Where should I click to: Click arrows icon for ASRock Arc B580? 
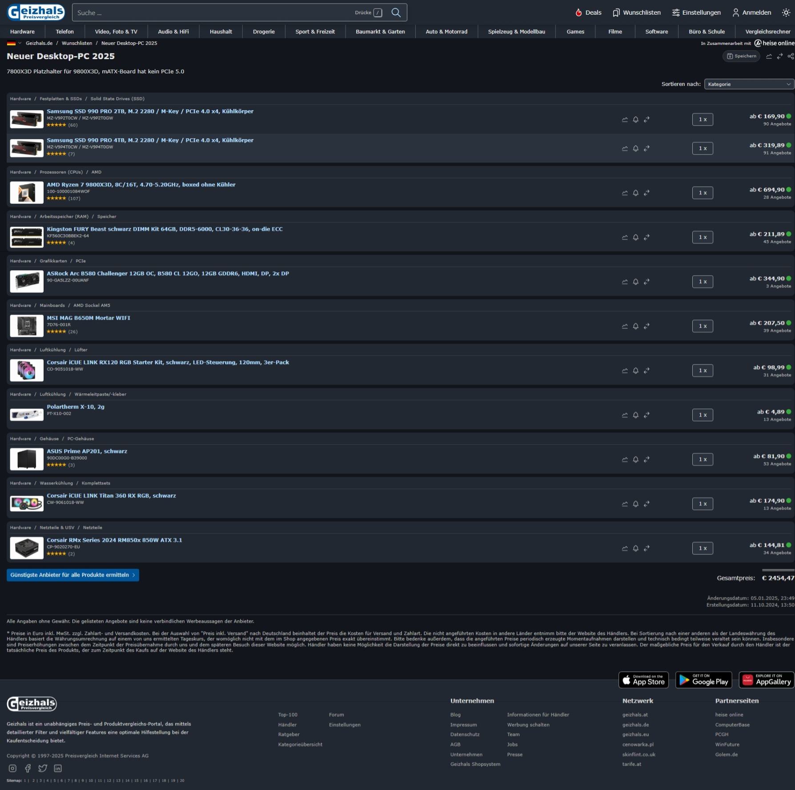point(646,282)
